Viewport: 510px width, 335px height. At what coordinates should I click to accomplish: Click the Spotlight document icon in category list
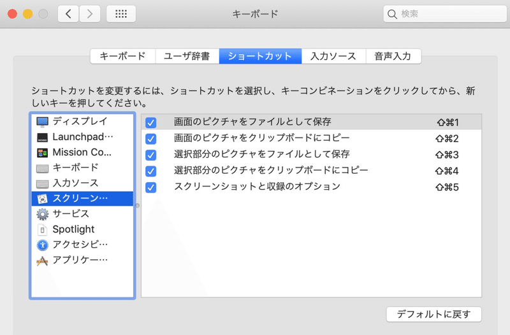(42, 230)
